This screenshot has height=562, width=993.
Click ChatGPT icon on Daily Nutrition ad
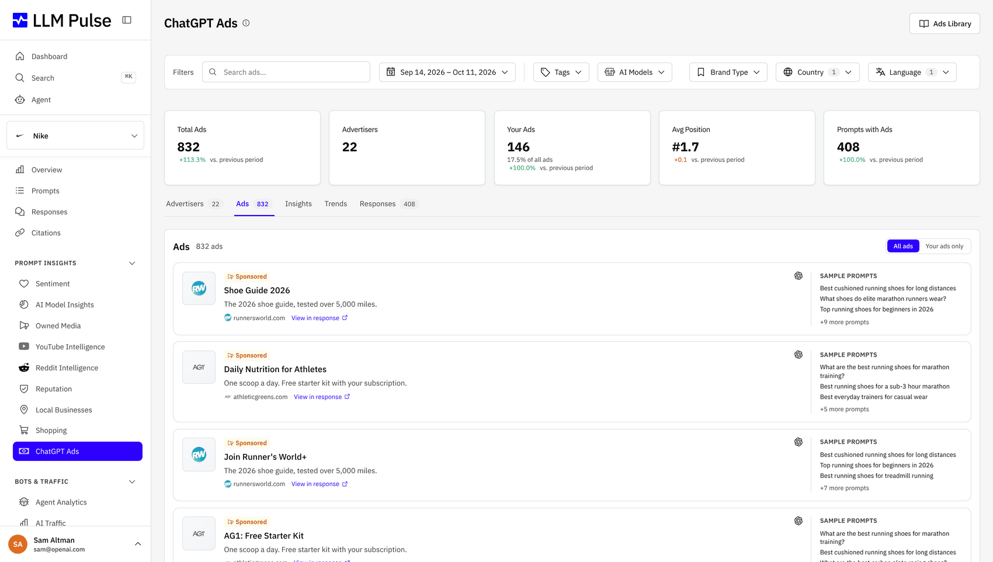pyautogui.click(x=798, y=355)
